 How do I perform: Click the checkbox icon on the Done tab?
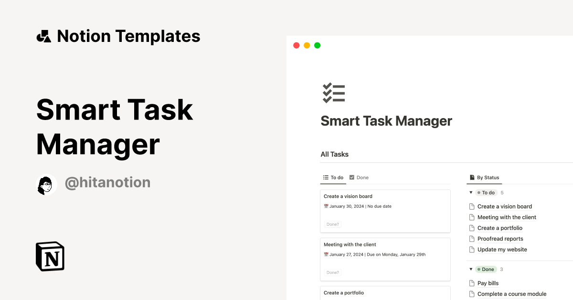point(352,177)
